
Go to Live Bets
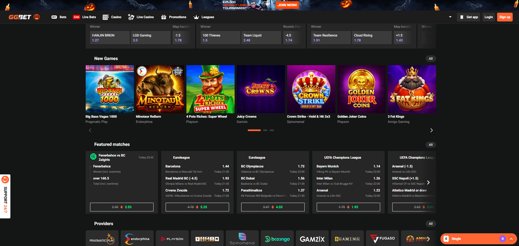tap(85, 17)
